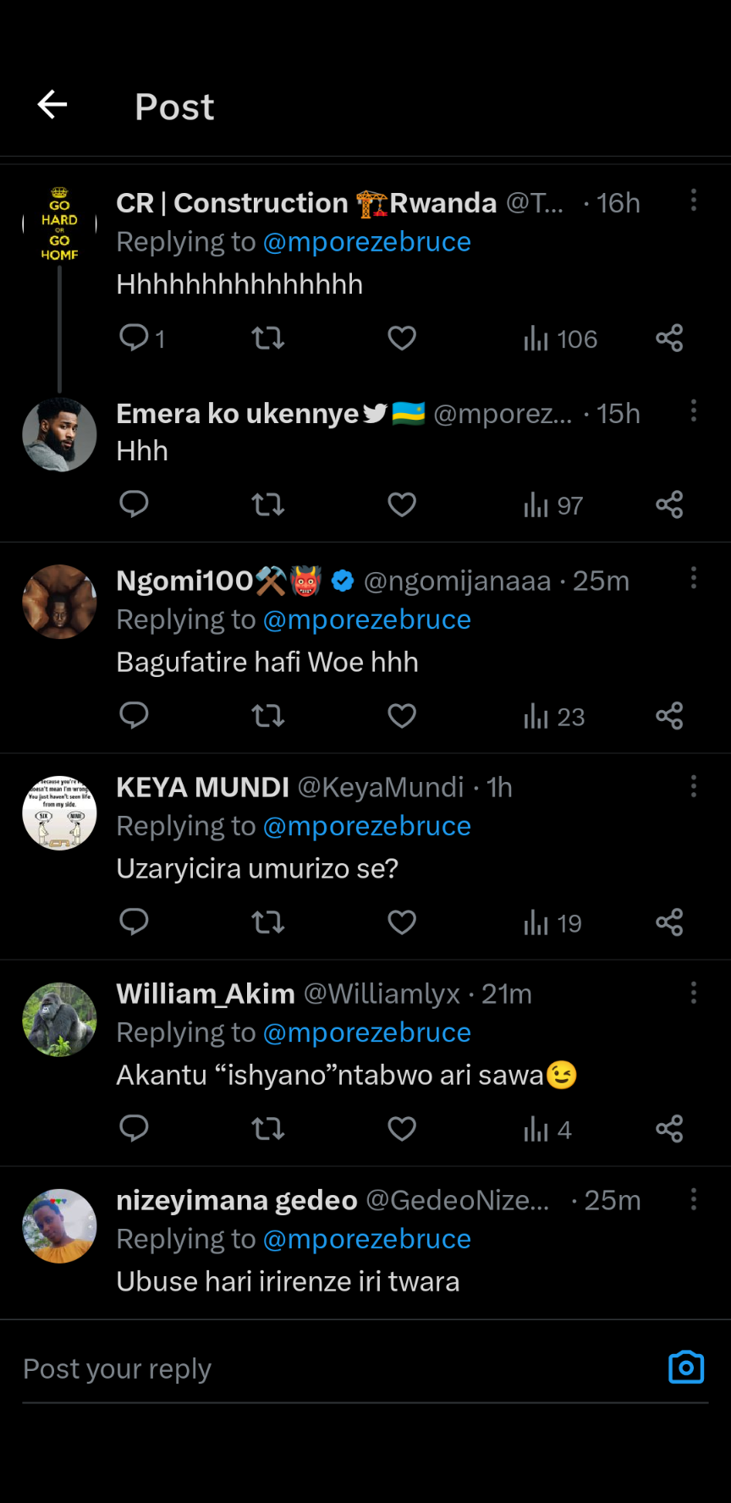Open William_Akim's gorilla profile picture
Image resolution: width=731 pixels, height=1503 pixels.
tap(59, 1019)
